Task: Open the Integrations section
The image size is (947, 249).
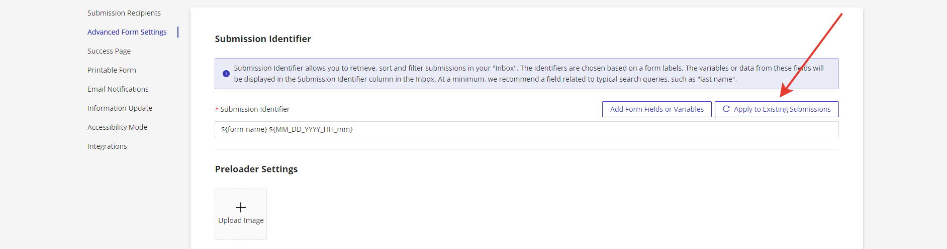Action: [x=107, y=146]
